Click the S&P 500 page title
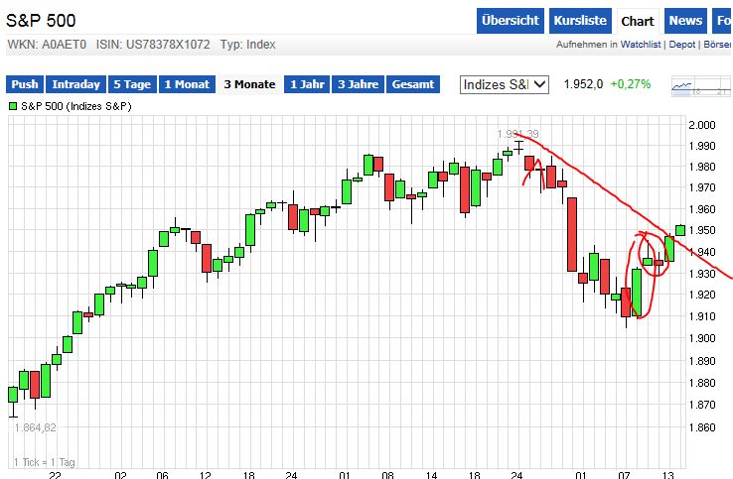This screenshot has height=479, width=733. [41, 21]
